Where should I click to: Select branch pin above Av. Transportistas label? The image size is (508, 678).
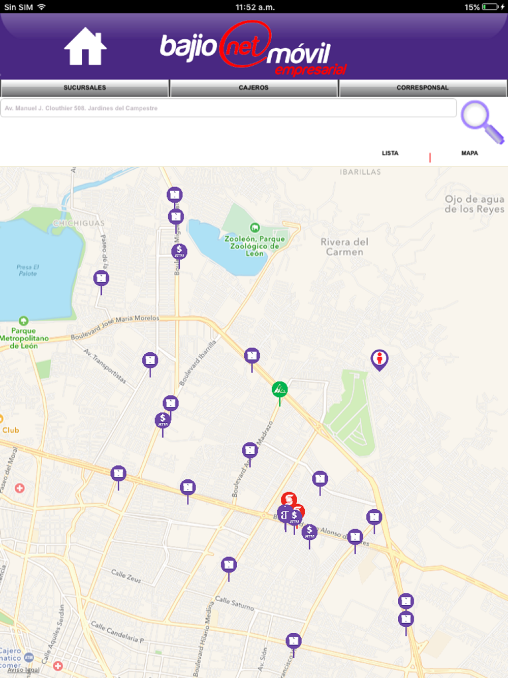tap(150, 361)
